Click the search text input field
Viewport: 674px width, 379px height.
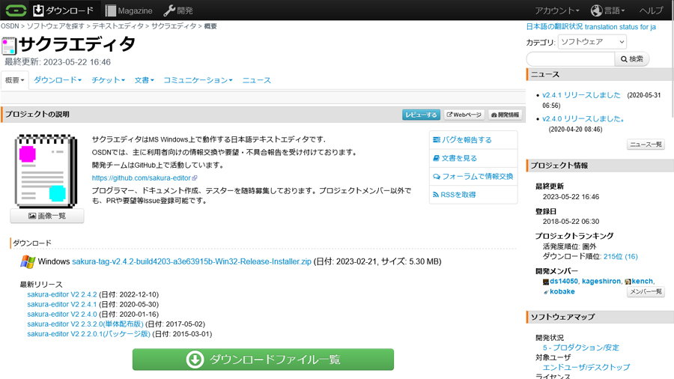[x=570, y=59]
